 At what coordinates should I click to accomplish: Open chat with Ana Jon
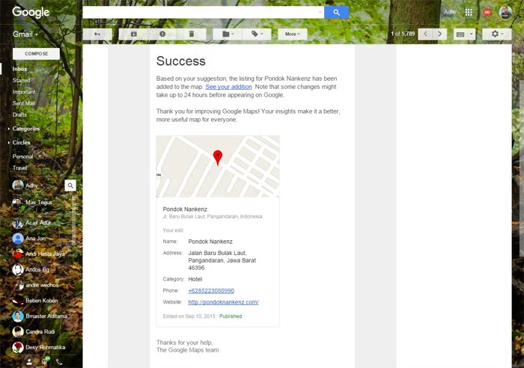[x=28, y=239]
